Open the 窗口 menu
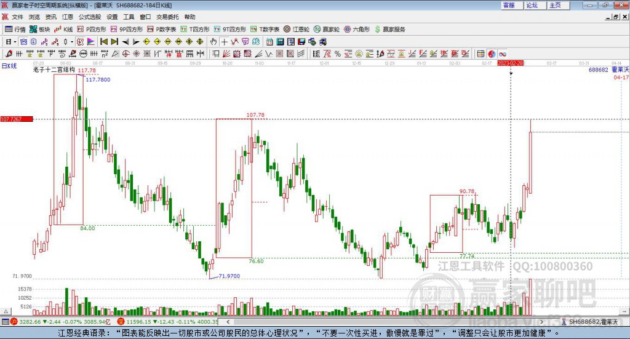 (145, 17)
